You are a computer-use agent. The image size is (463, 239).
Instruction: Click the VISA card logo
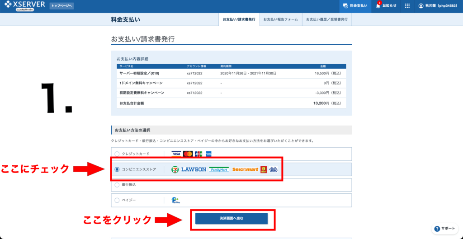pos(176,154)
